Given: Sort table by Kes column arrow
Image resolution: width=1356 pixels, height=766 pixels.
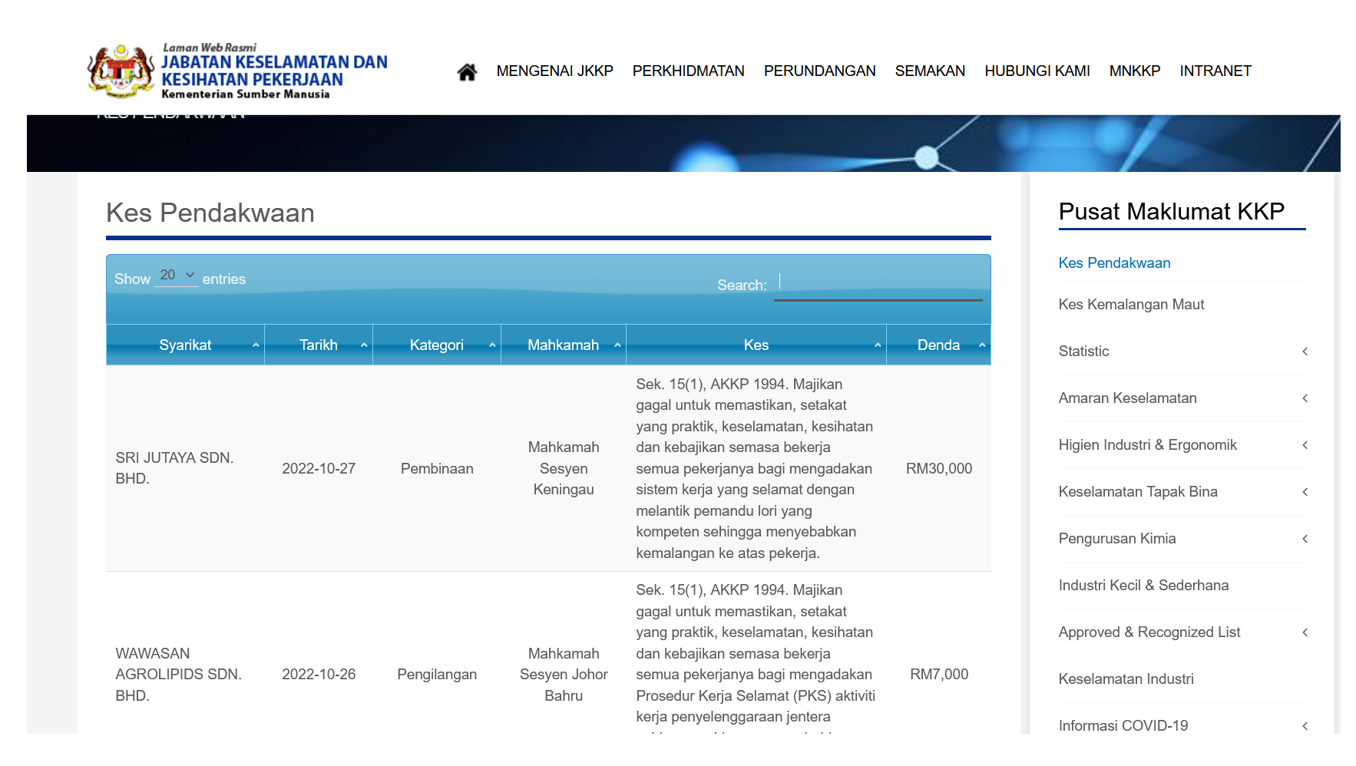Looking at the screenshot, I should (877, 345).
